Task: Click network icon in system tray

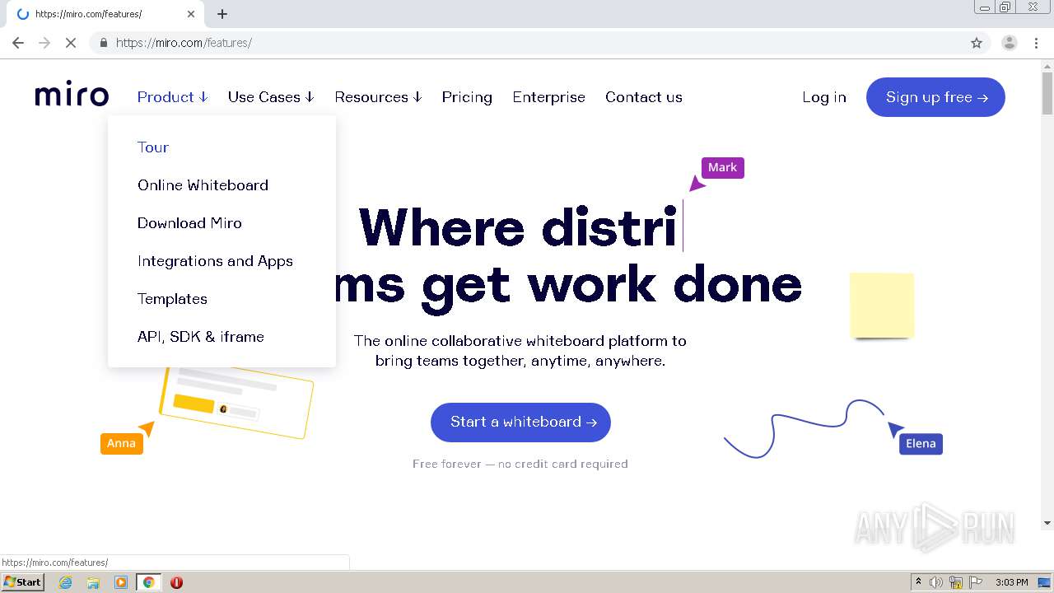Action: [956, 582]
